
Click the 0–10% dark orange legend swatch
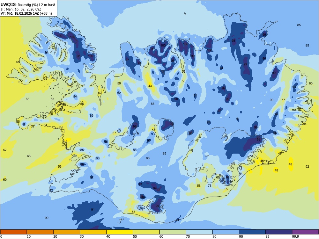pos(13,232)
